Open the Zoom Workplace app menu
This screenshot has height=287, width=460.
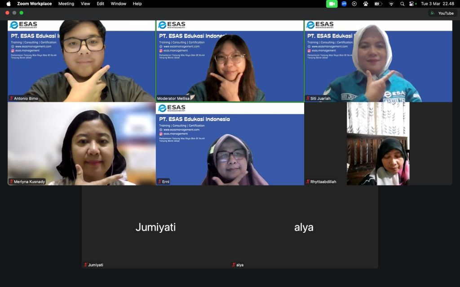[35, 4]
